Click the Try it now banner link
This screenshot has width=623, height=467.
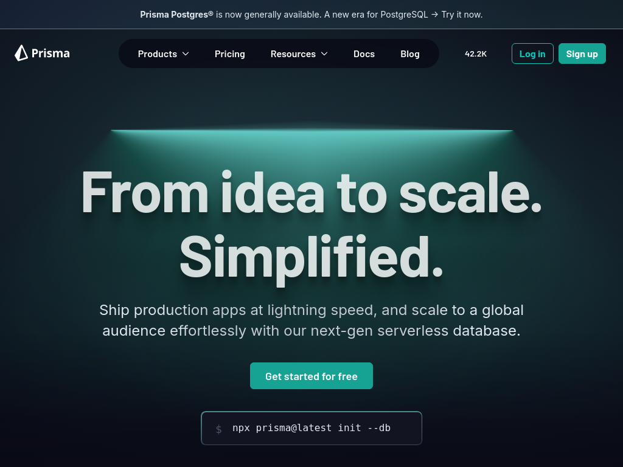(x=462, y=14)
